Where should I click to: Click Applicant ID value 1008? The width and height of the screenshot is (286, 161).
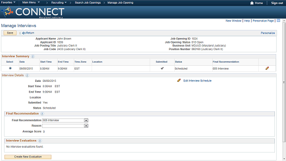(x=60, y=42)
